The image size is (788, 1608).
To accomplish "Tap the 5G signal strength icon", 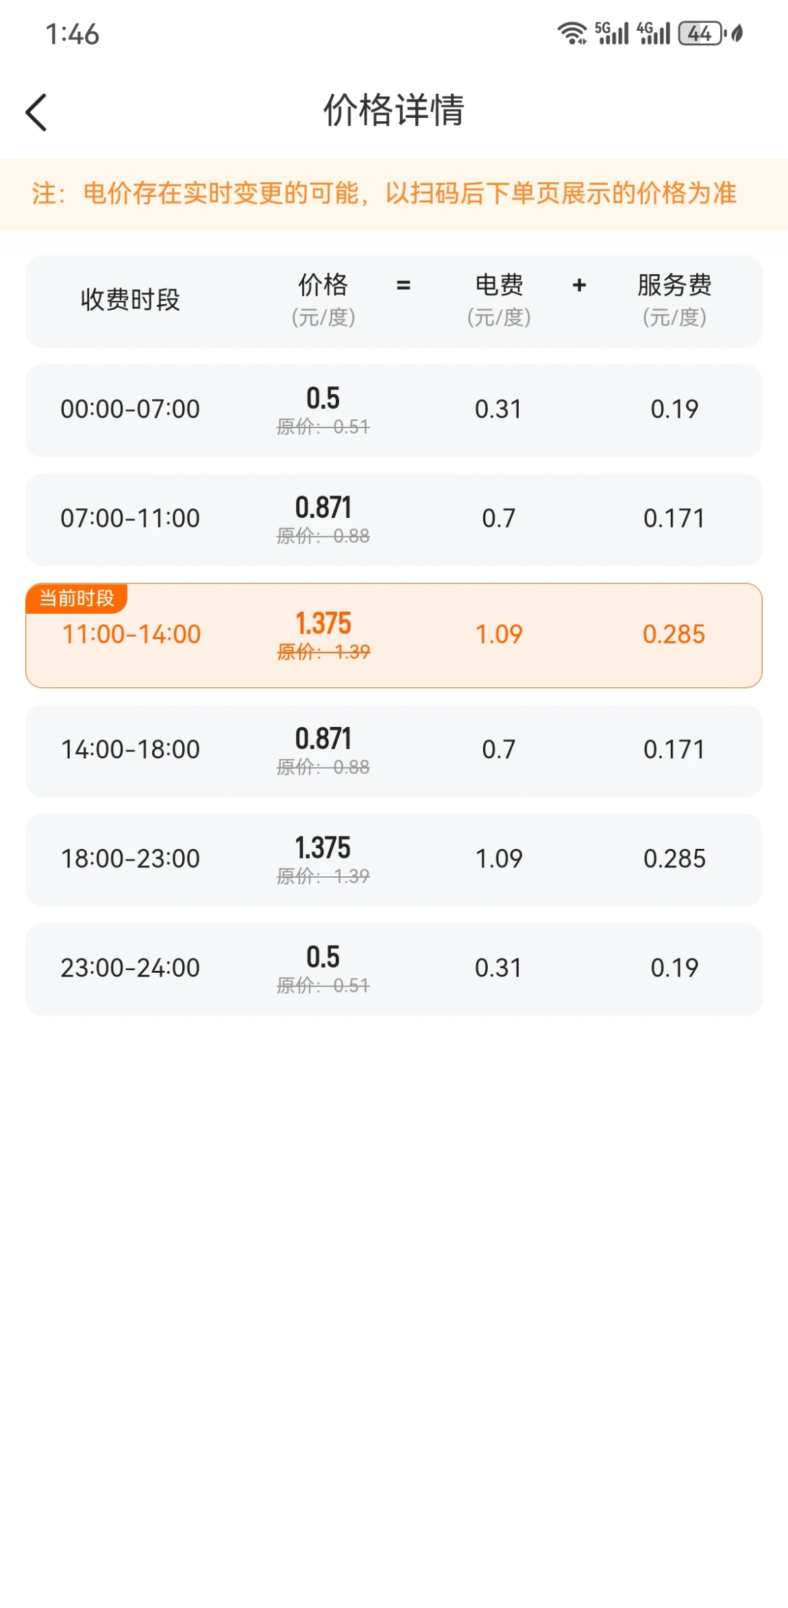I will pyautogui.click(x=611, y=33).
